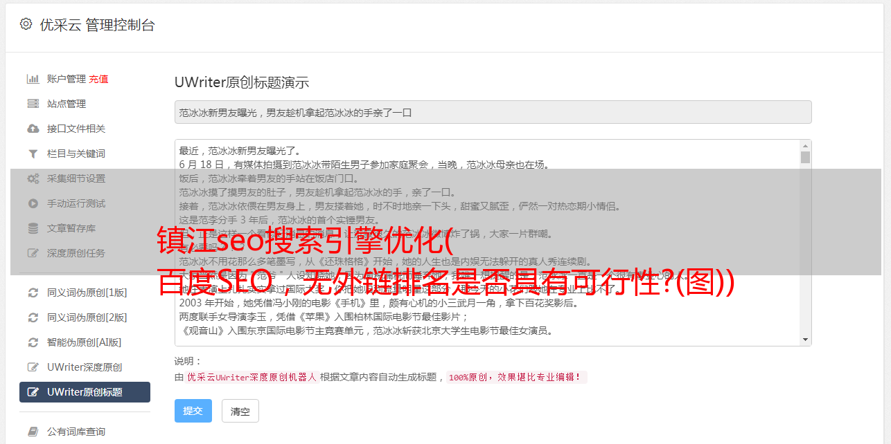The width and height of the screenshot is (891, 444).
Task: Click the text area scrollbar up arrow
Action: click(805, 146)
